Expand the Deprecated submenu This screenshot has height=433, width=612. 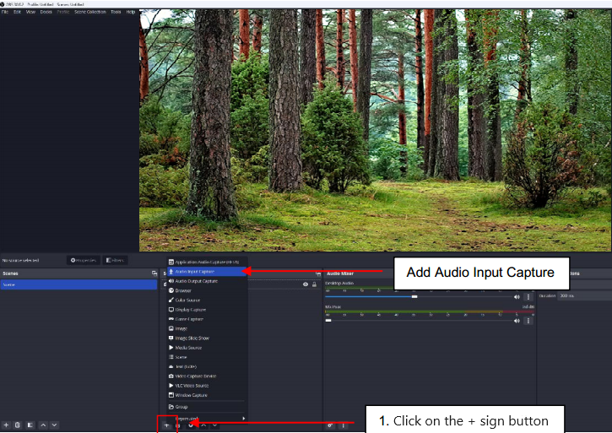207,418
